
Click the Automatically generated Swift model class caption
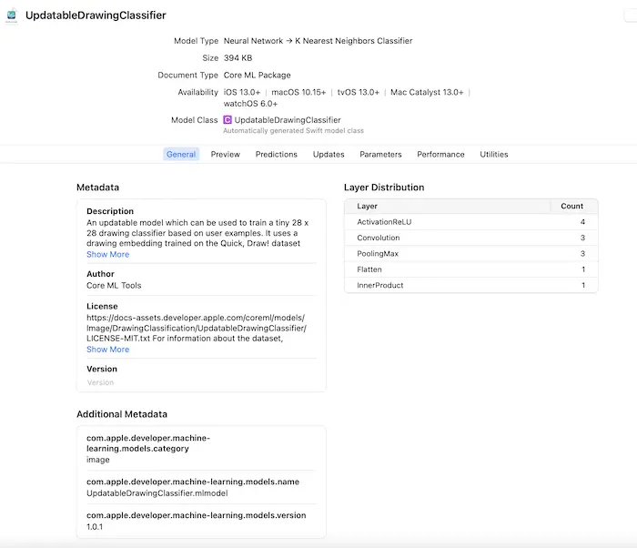point(293,131)
